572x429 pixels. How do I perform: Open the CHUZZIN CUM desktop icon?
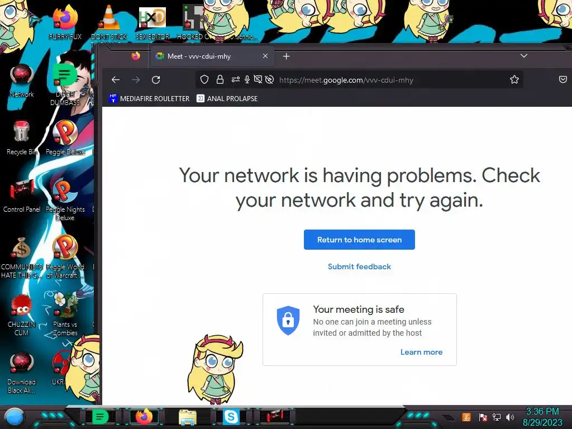pyautogui.click(x=22, y=315)
